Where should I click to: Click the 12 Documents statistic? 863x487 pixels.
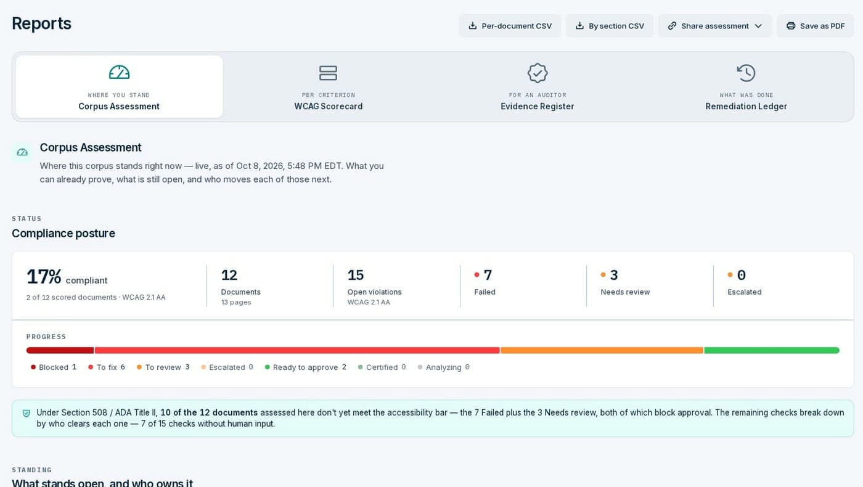click(241, 285)
